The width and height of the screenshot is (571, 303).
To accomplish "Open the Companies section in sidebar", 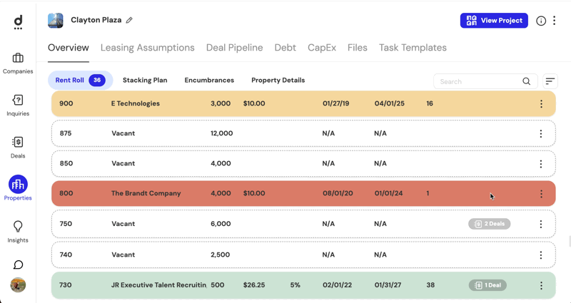I will click(18, 63).
